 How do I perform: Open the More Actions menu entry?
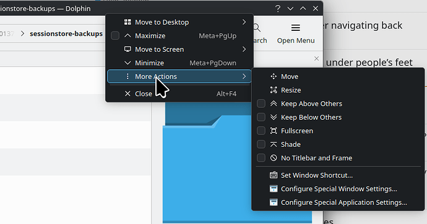coord(179,77)
